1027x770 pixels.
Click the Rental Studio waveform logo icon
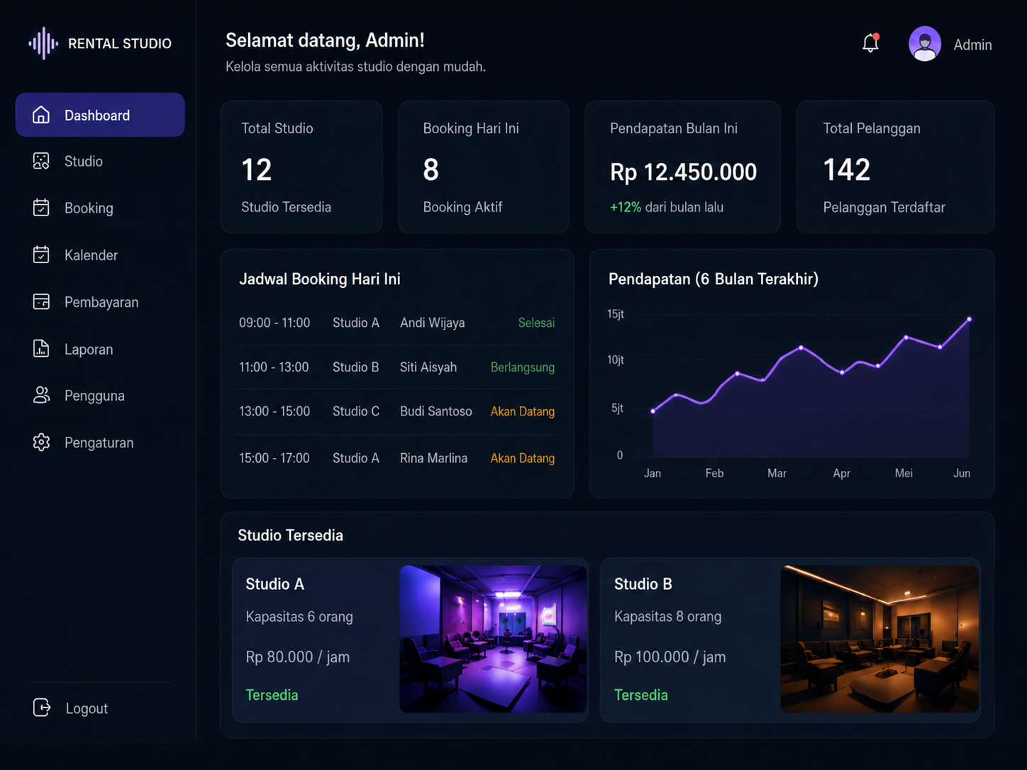43,43
